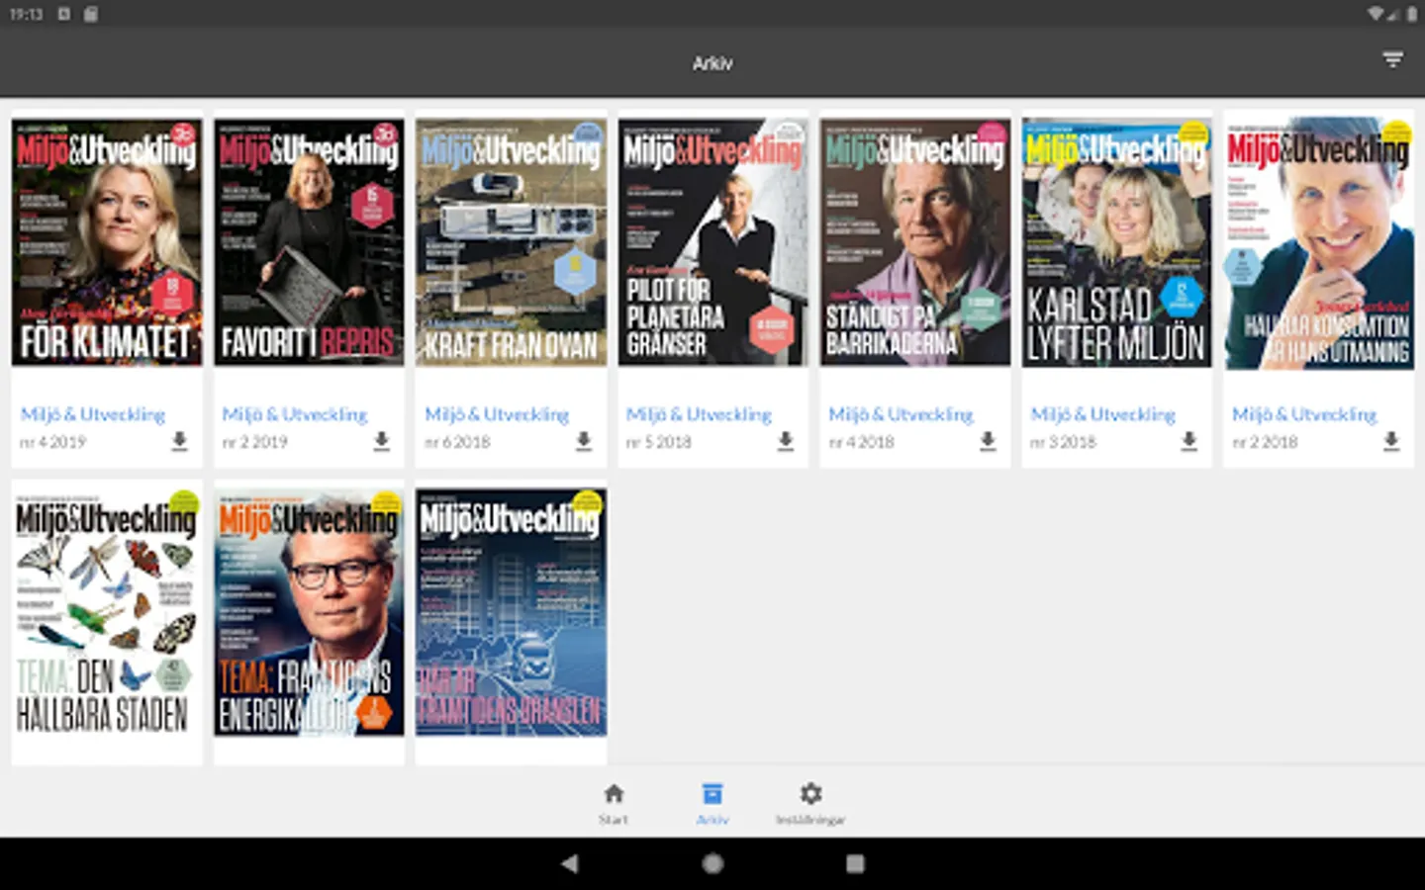Open 'Pilot för planetära gränser' cover
Viewport: 1425px width, 890px height.
tap(712, 242)
